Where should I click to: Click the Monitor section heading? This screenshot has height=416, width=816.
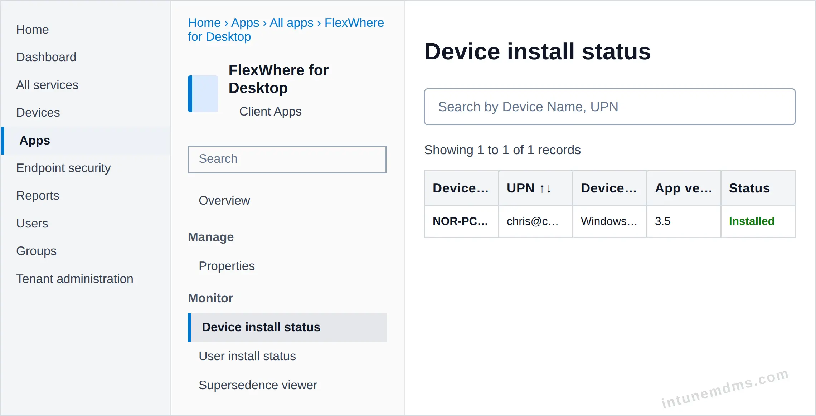point(210,298)
